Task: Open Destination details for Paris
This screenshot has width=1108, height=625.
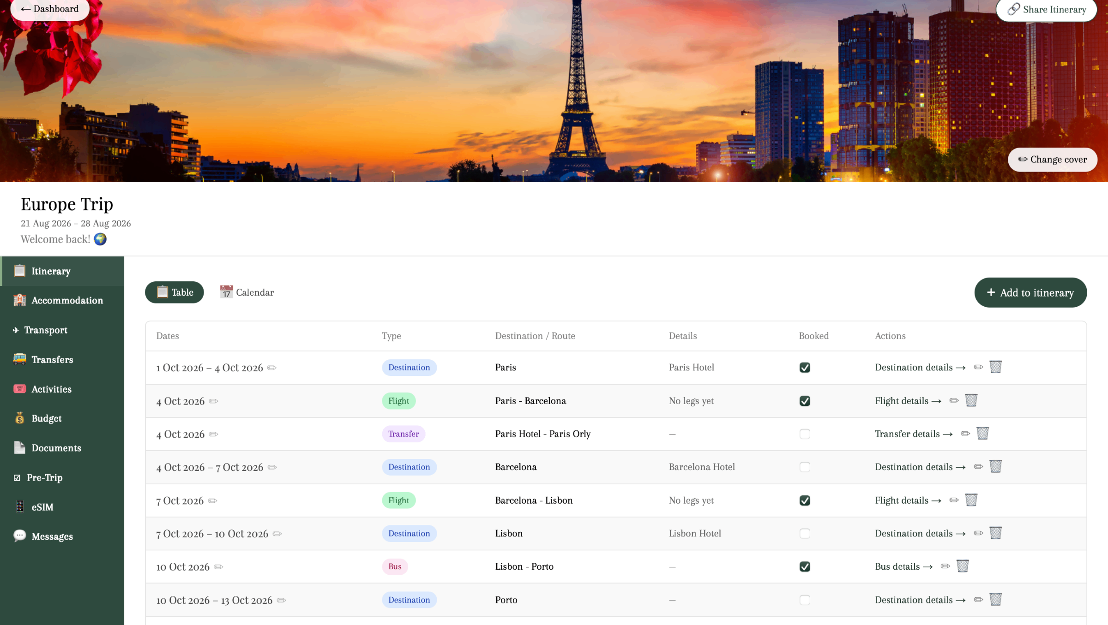Action: pos(920,367)
